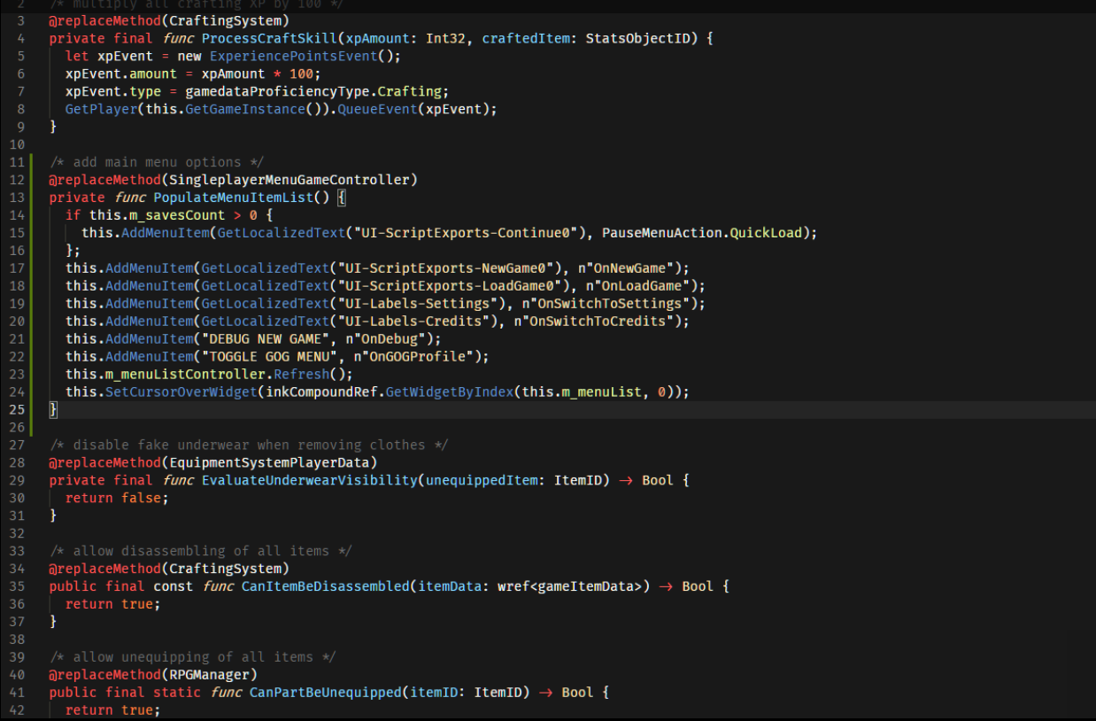
Task: Select line number 34 in the gutter
Action: 17,570
